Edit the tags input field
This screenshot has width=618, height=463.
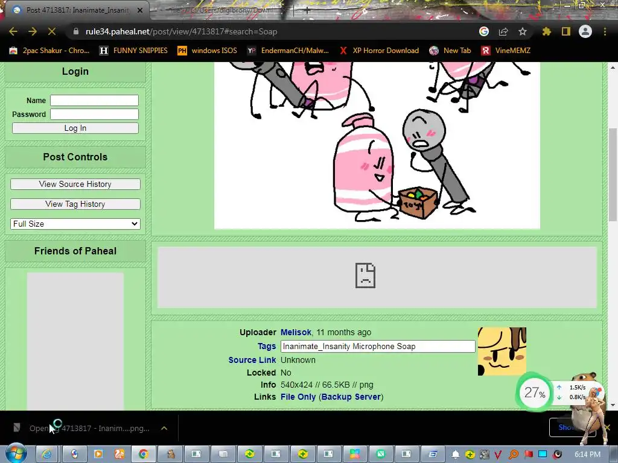click(x=378, y=346)
